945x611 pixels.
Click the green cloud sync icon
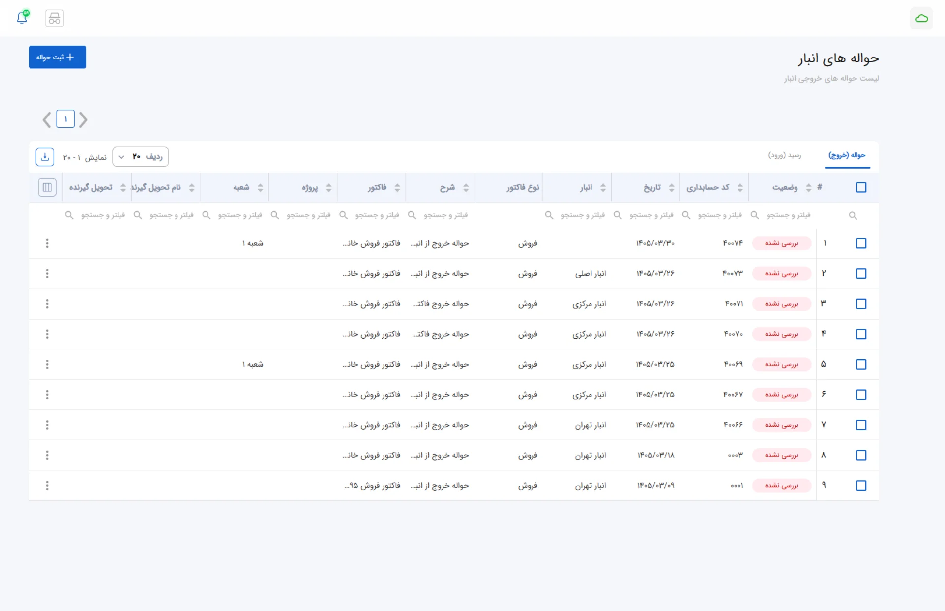coord(921,18)
